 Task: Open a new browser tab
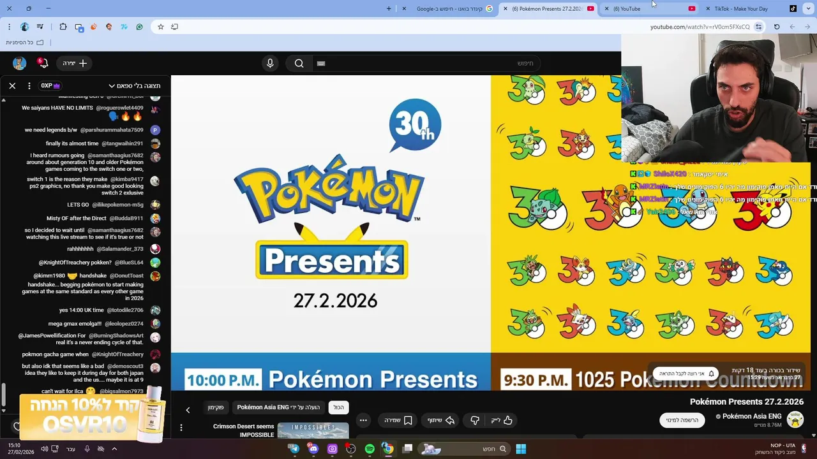pos(389,9)
